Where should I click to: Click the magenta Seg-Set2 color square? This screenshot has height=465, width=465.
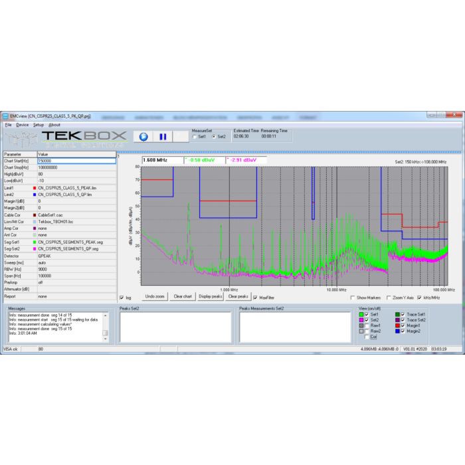[34, 248]
